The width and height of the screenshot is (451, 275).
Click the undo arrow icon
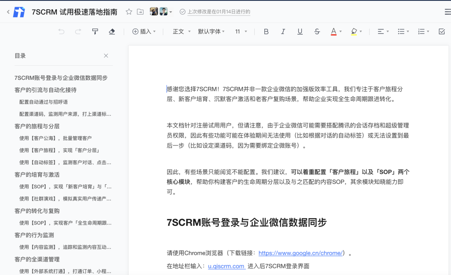(61, 31)
